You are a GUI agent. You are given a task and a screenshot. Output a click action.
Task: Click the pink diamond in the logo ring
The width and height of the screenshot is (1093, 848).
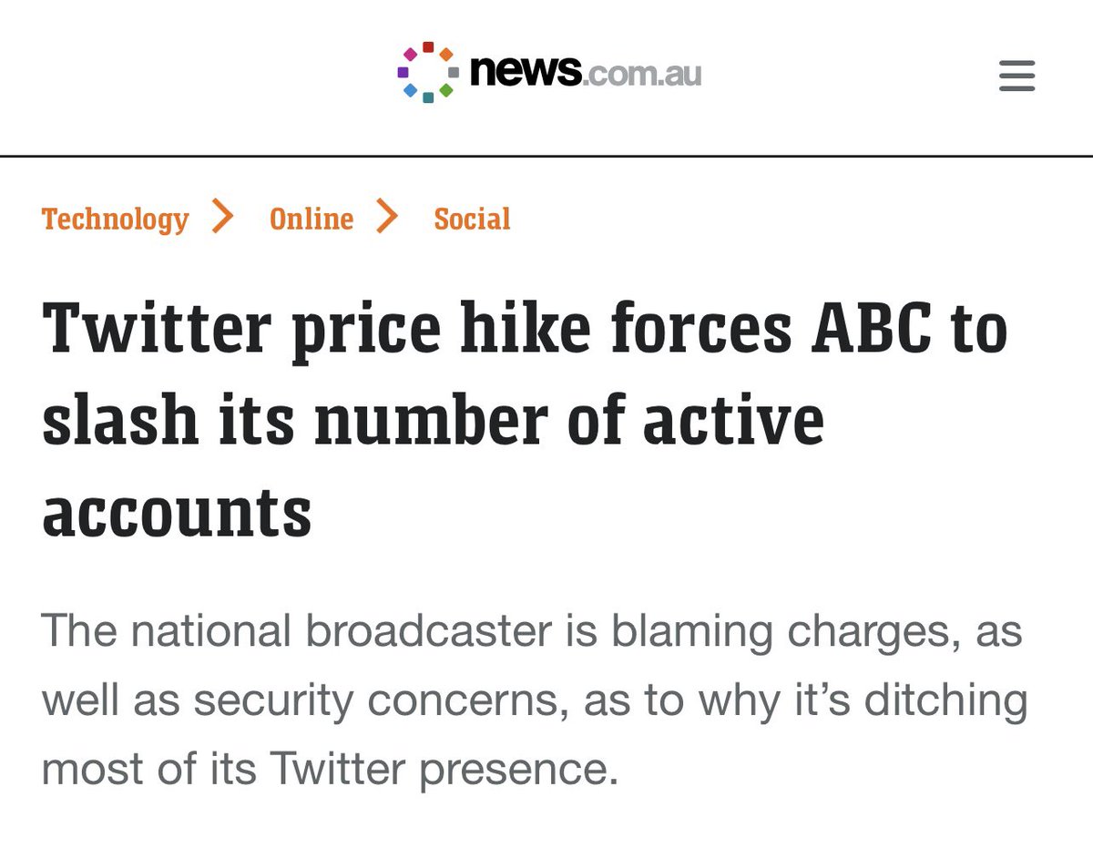tap(410, 55)
